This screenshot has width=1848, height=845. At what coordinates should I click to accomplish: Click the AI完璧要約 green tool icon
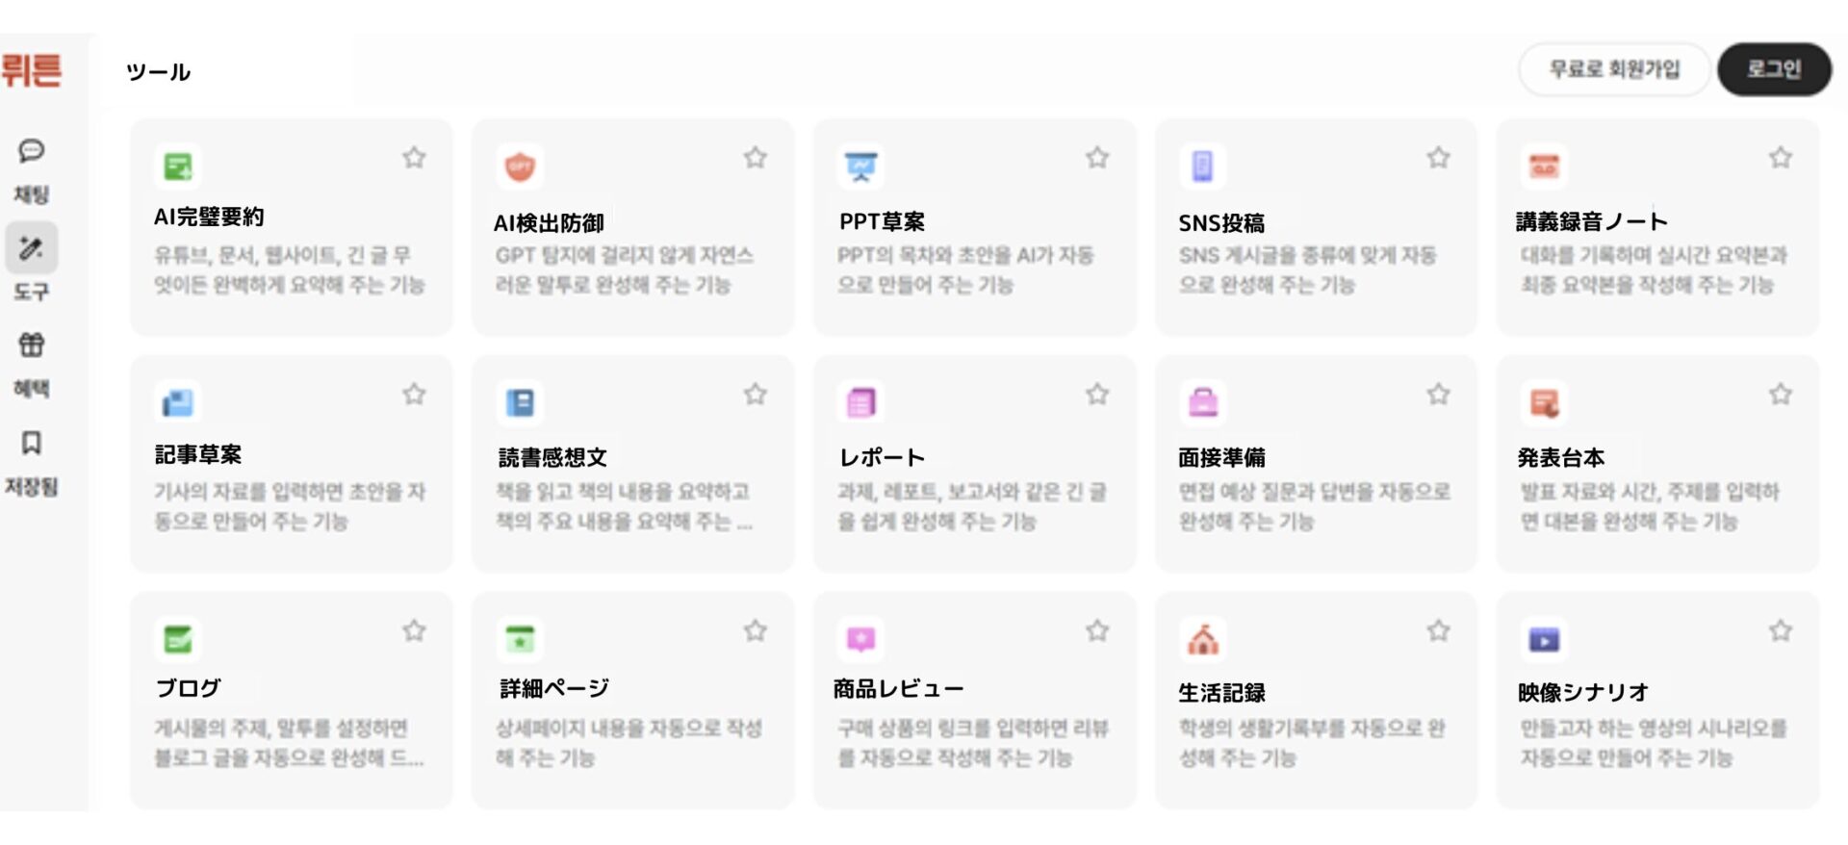[x=178, y=166]
